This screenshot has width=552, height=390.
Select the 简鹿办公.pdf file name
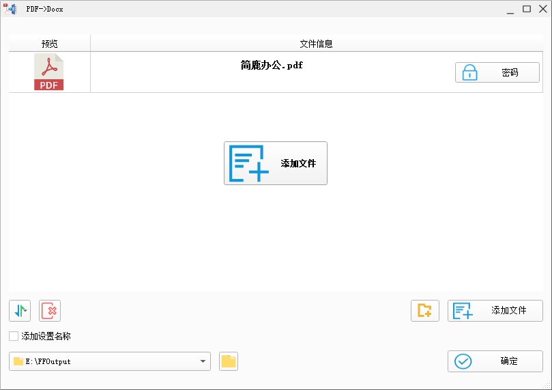coord(272,65)
